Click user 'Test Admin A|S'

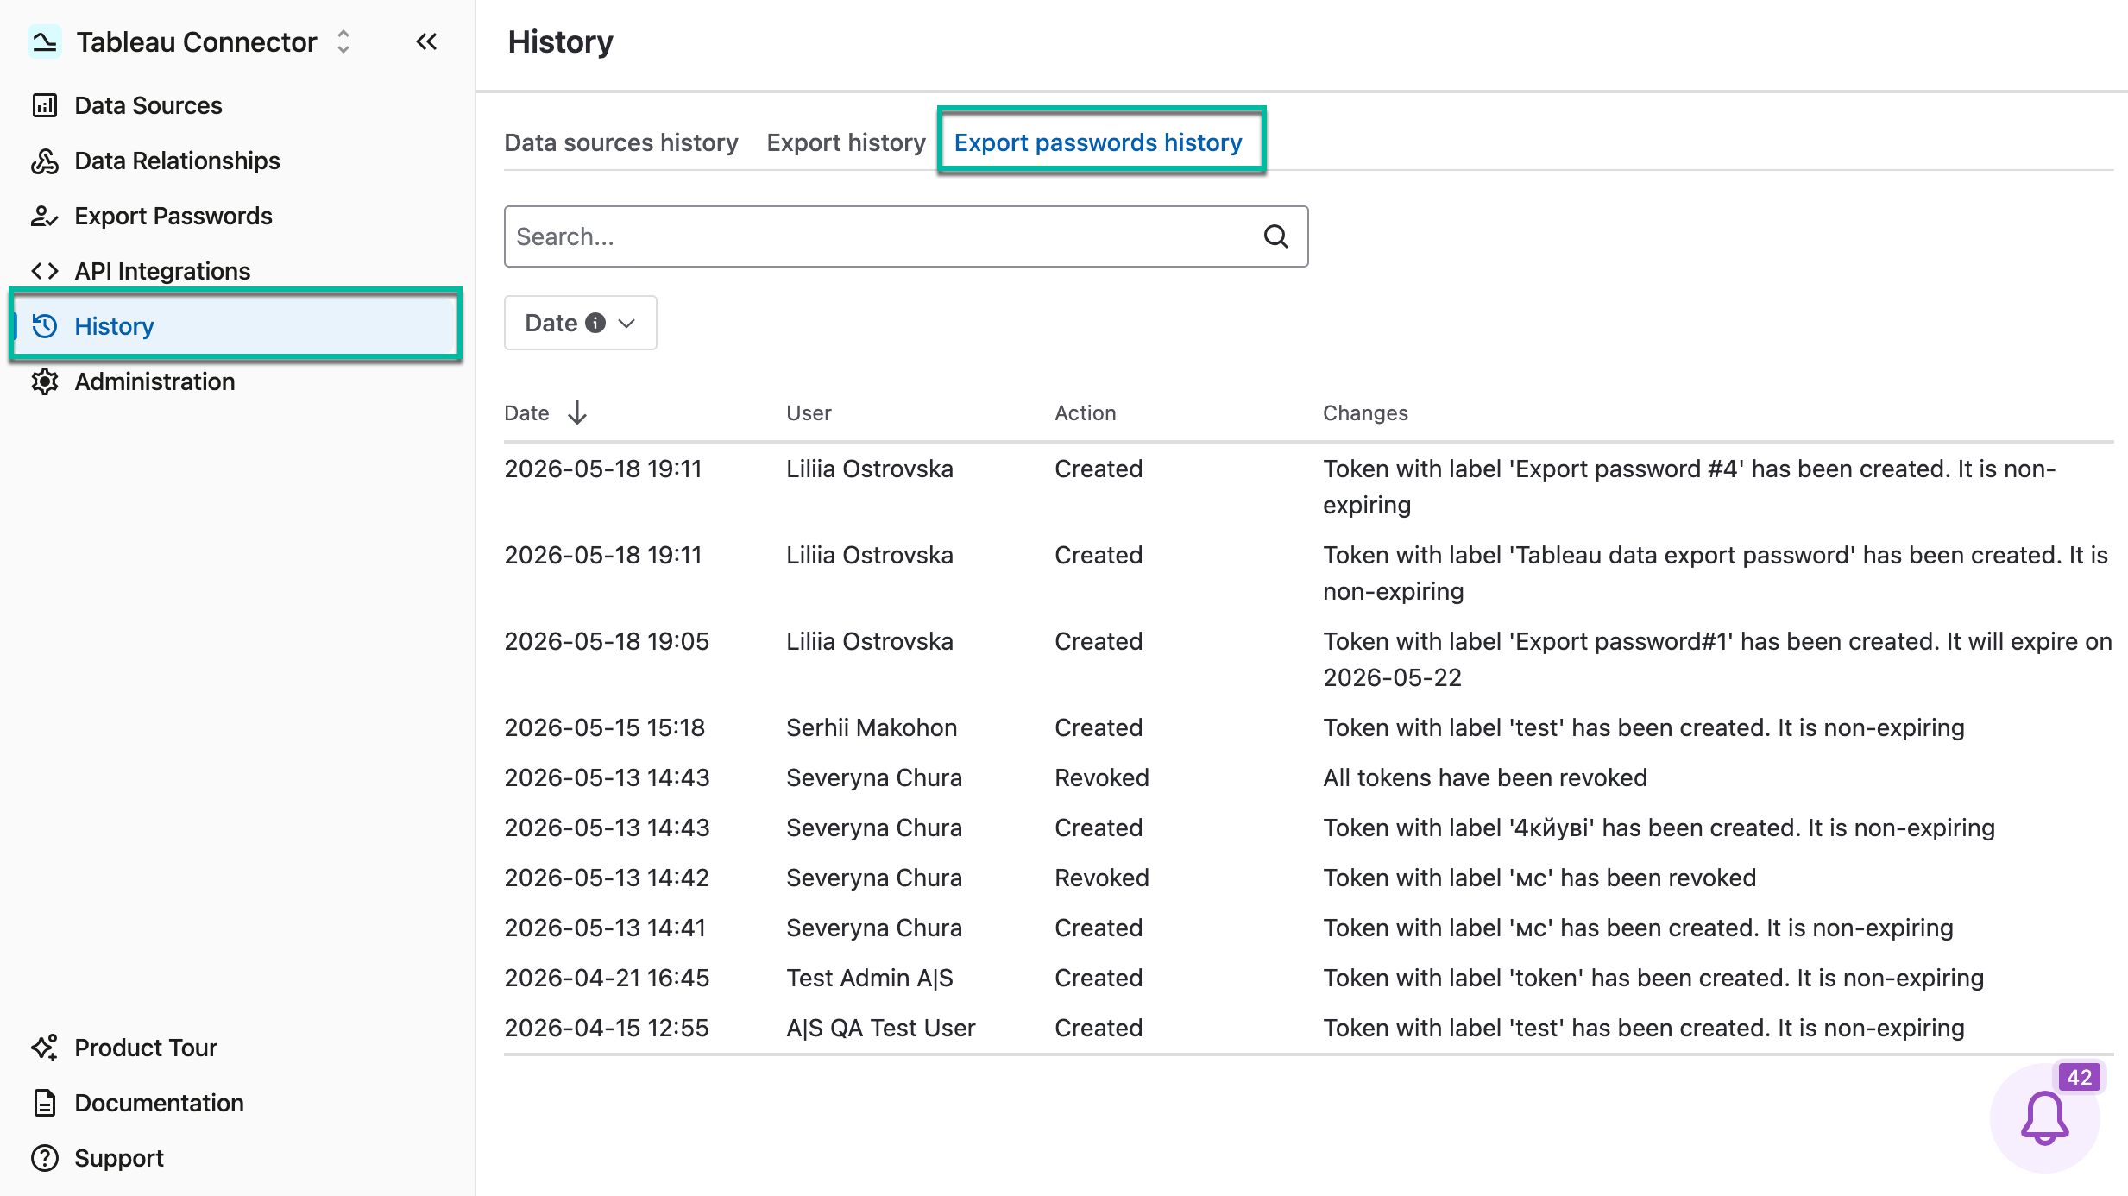point(870,978)
